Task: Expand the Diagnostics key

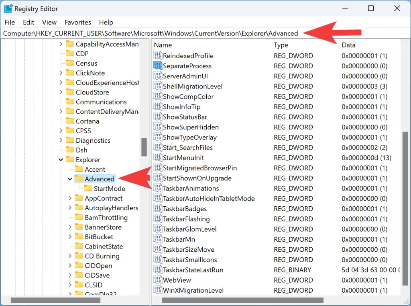Action: click(61, 140)
